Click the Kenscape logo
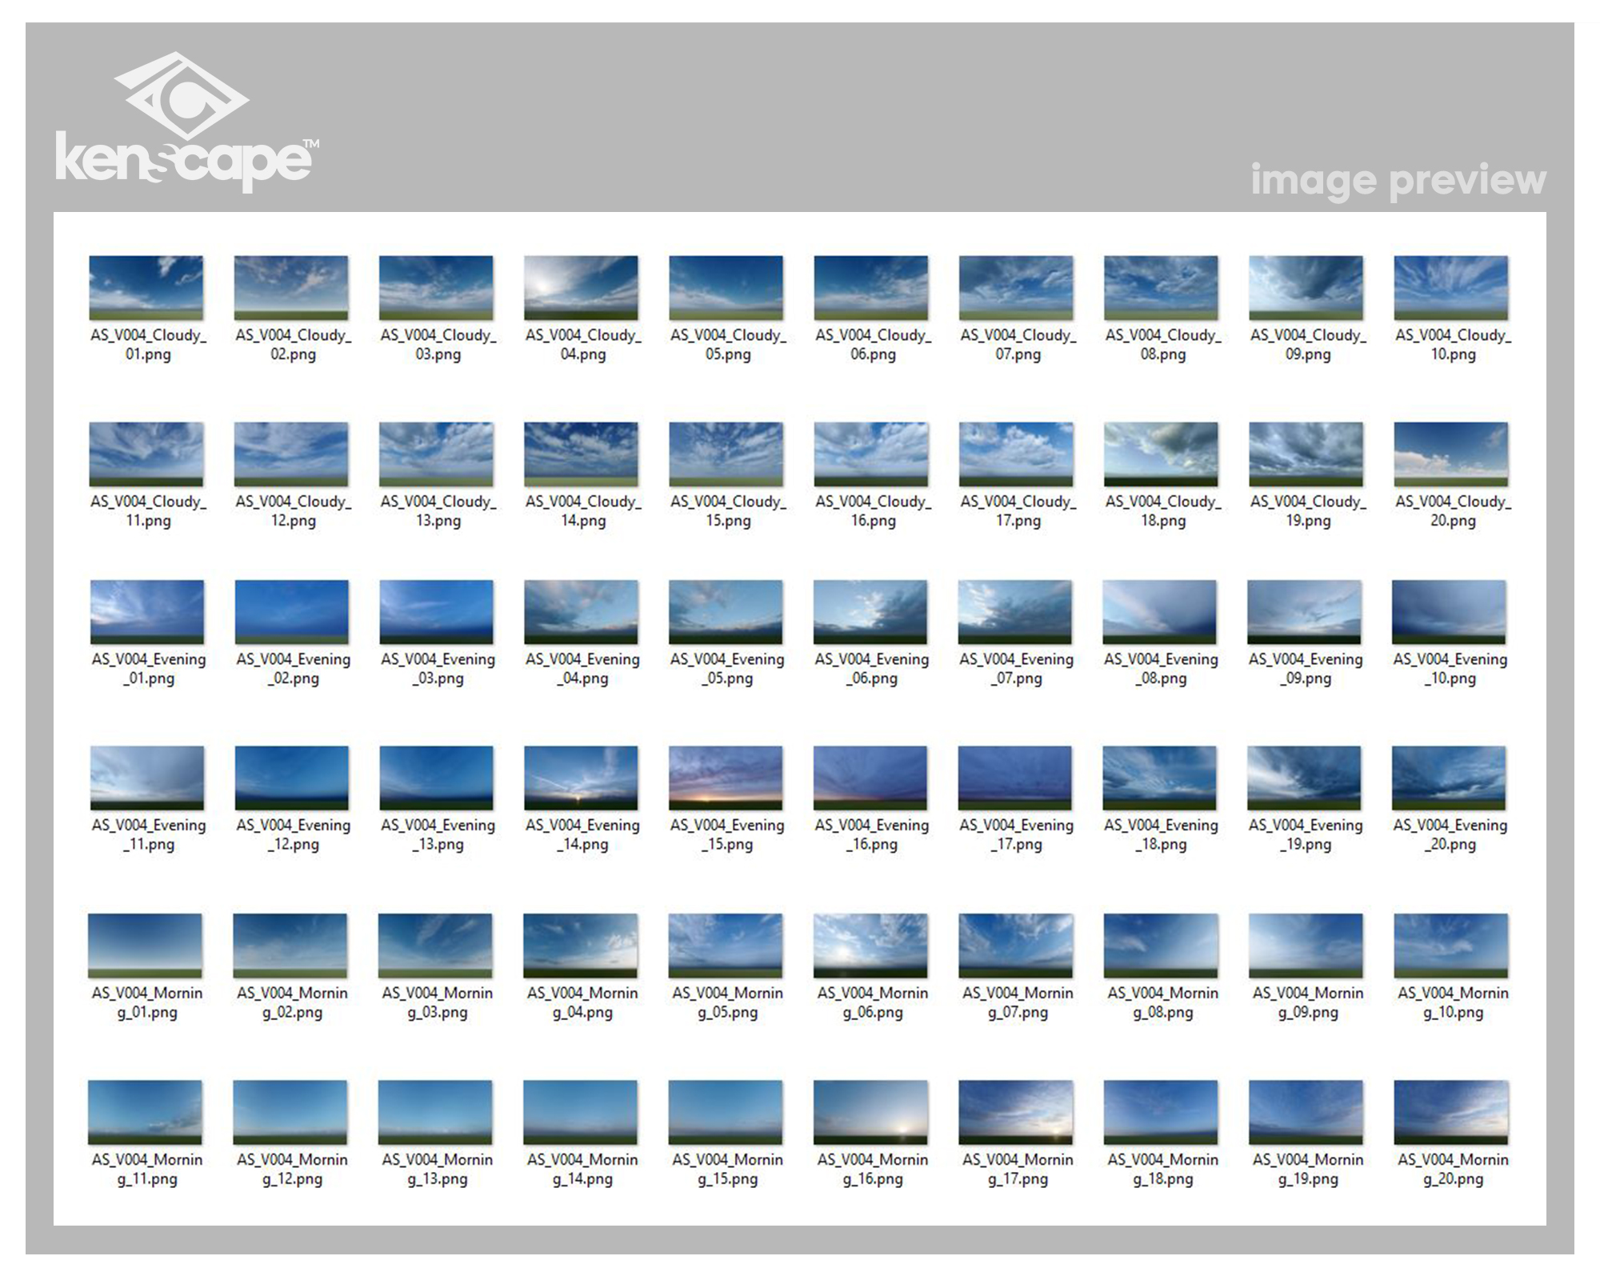The width and height of the screenshot is (1600, 1280). coord(186,122)
